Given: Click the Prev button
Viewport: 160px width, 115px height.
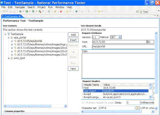Looking at the screenshot, I should [x=73, y=63].
